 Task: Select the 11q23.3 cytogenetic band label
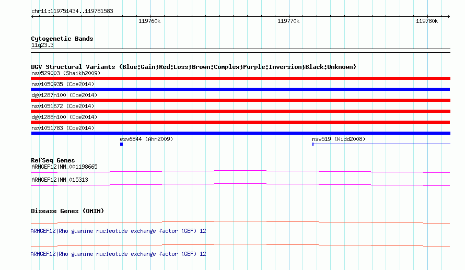[x=42, y=45]
